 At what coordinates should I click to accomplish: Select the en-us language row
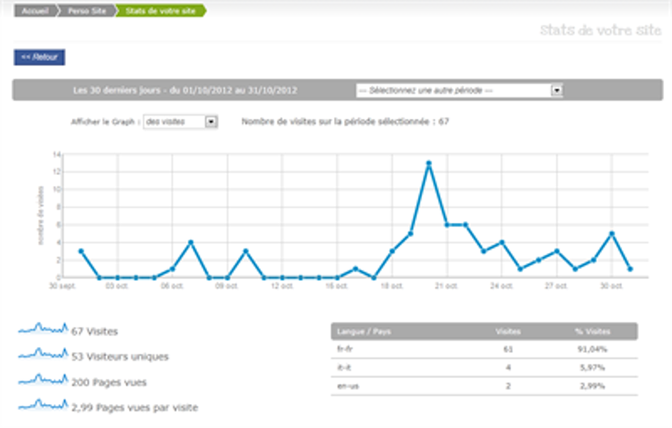(484, 386)
